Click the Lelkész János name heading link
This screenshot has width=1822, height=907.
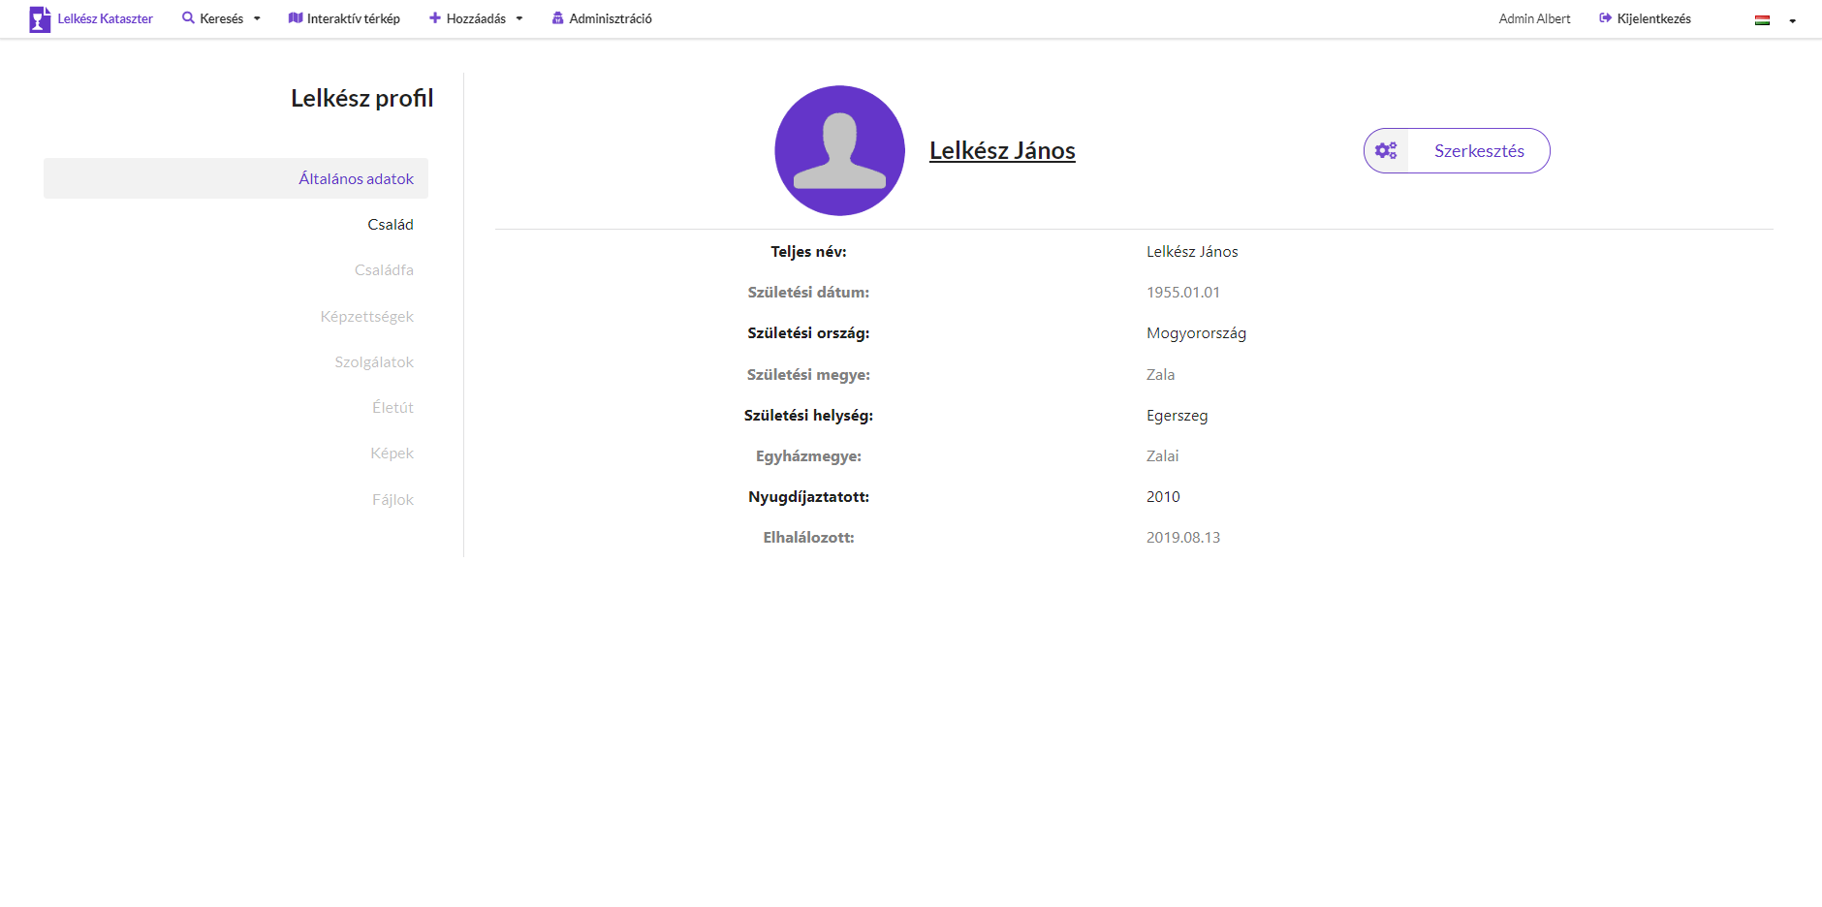pos(1002,151)
